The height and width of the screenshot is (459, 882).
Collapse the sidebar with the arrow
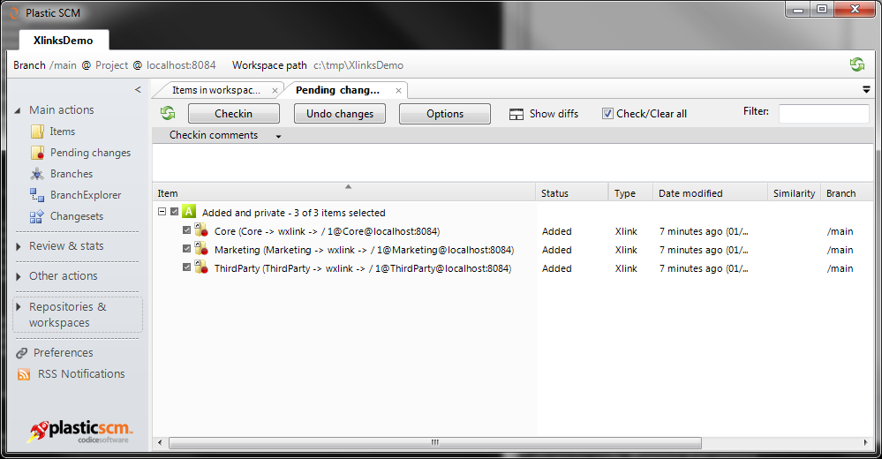click(138, 89)
